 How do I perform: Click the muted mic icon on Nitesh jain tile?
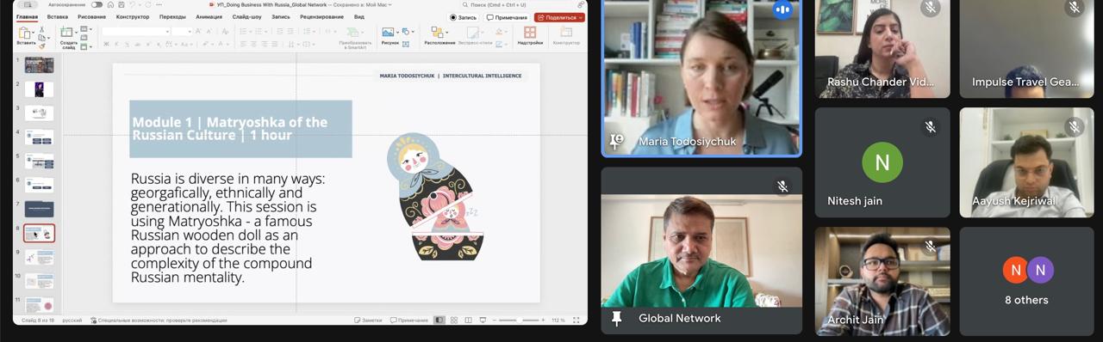pos(930,126)
